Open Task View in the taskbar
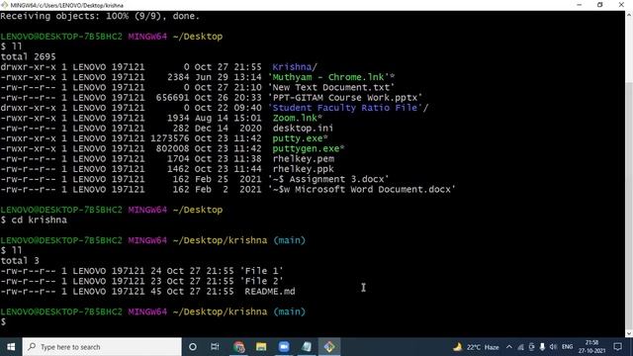The width and height of the screenshot is (633, 356). pos(215,347)
